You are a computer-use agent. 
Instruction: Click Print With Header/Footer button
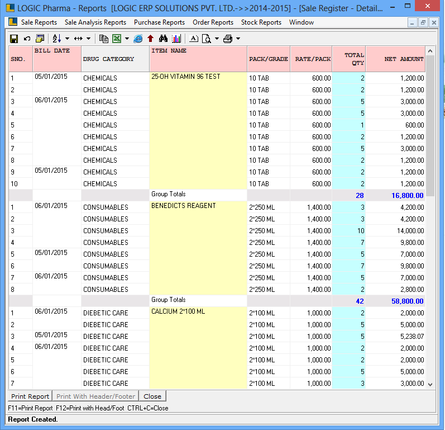click(95, 396)
